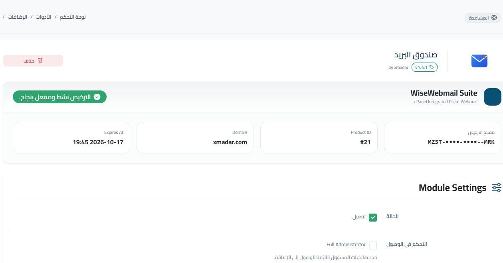The height and width of the screenshot is (263, 503).
Task: Click the صندوق البريد title
Action: tap(416, 55)
